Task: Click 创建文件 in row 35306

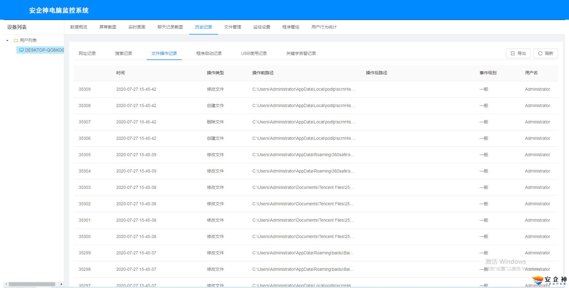Action: [215, 138]
